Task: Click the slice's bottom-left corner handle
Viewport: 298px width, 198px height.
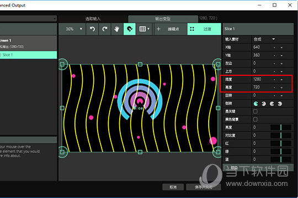Action: 62,152
